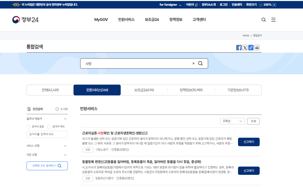Open the 조회순 sort dropdown
Image resolution: width=303 pixels, height=187 pixels.
coord(232,121)
